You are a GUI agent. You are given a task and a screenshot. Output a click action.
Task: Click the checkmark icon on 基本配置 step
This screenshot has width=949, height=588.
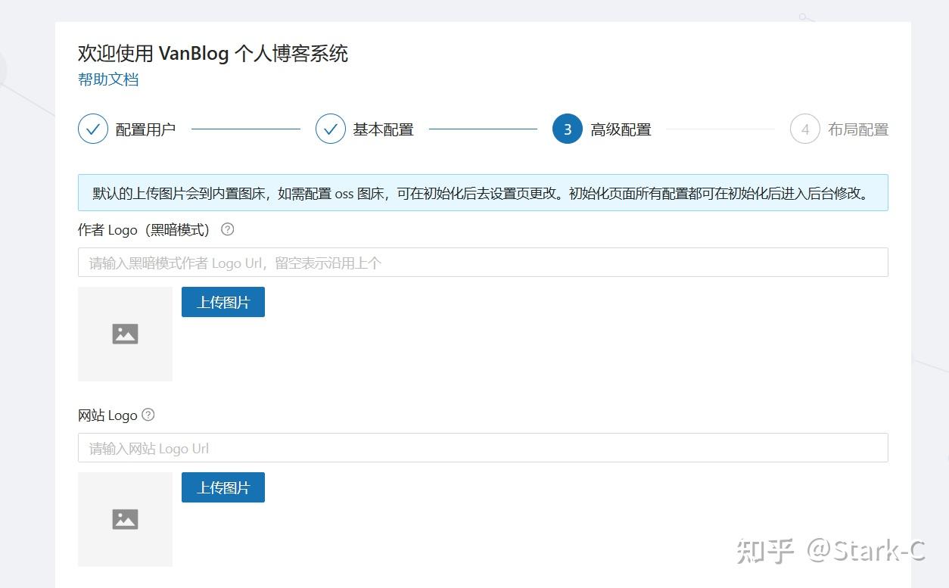[x=330, y=129]
